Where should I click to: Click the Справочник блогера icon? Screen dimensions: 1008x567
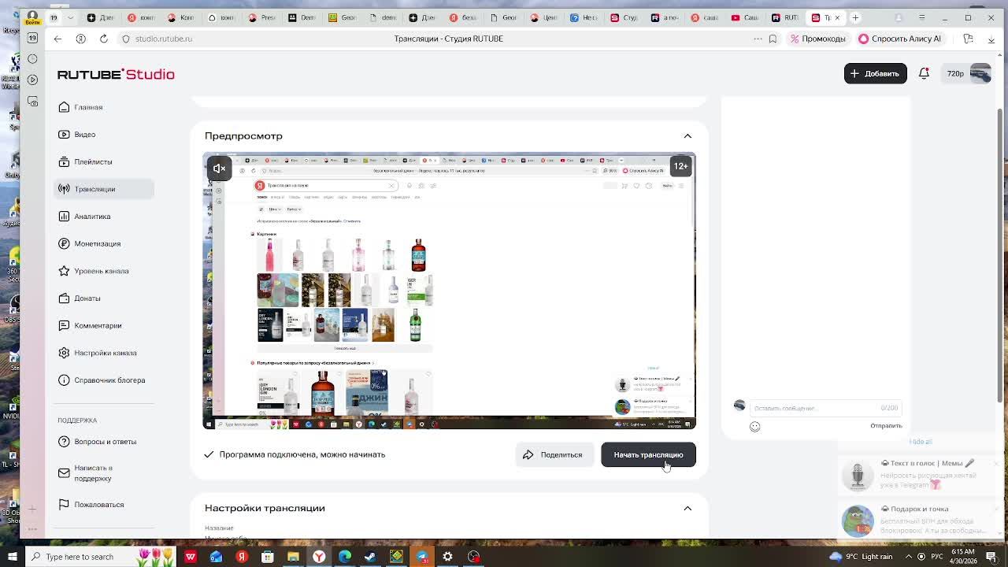(x=64, y=380)
